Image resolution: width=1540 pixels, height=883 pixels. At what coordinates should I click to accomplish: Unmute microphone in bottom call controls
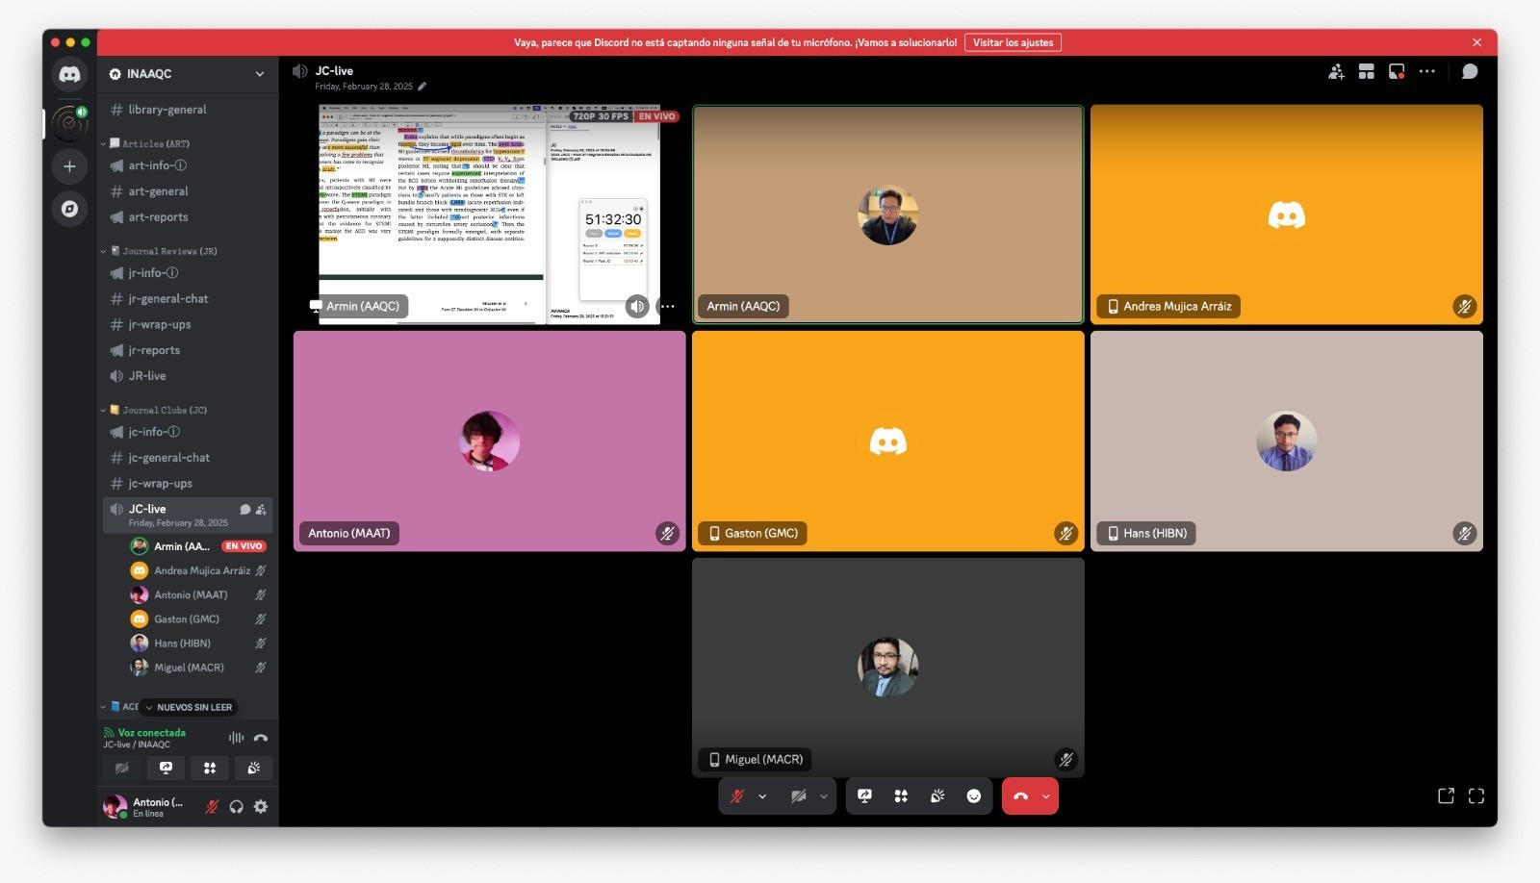[x=737, y=796]
